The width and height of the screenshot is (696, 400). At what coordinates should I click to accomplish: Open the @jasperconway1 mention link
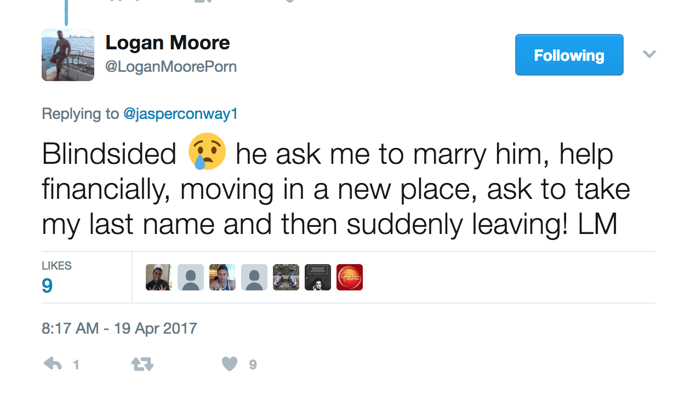point(180,114)
